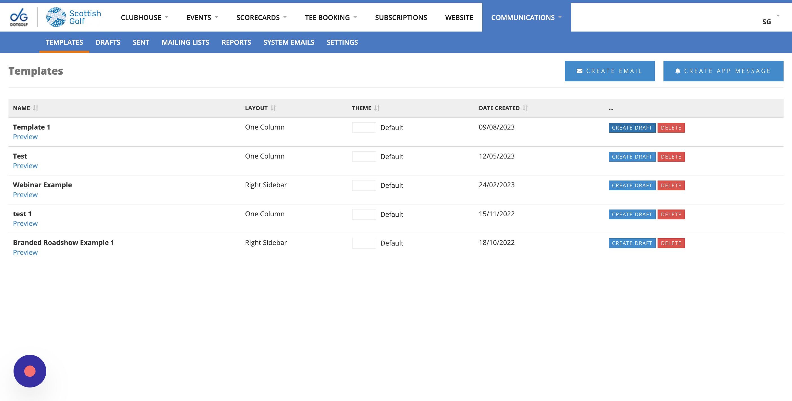Delete the Test template

671,156
